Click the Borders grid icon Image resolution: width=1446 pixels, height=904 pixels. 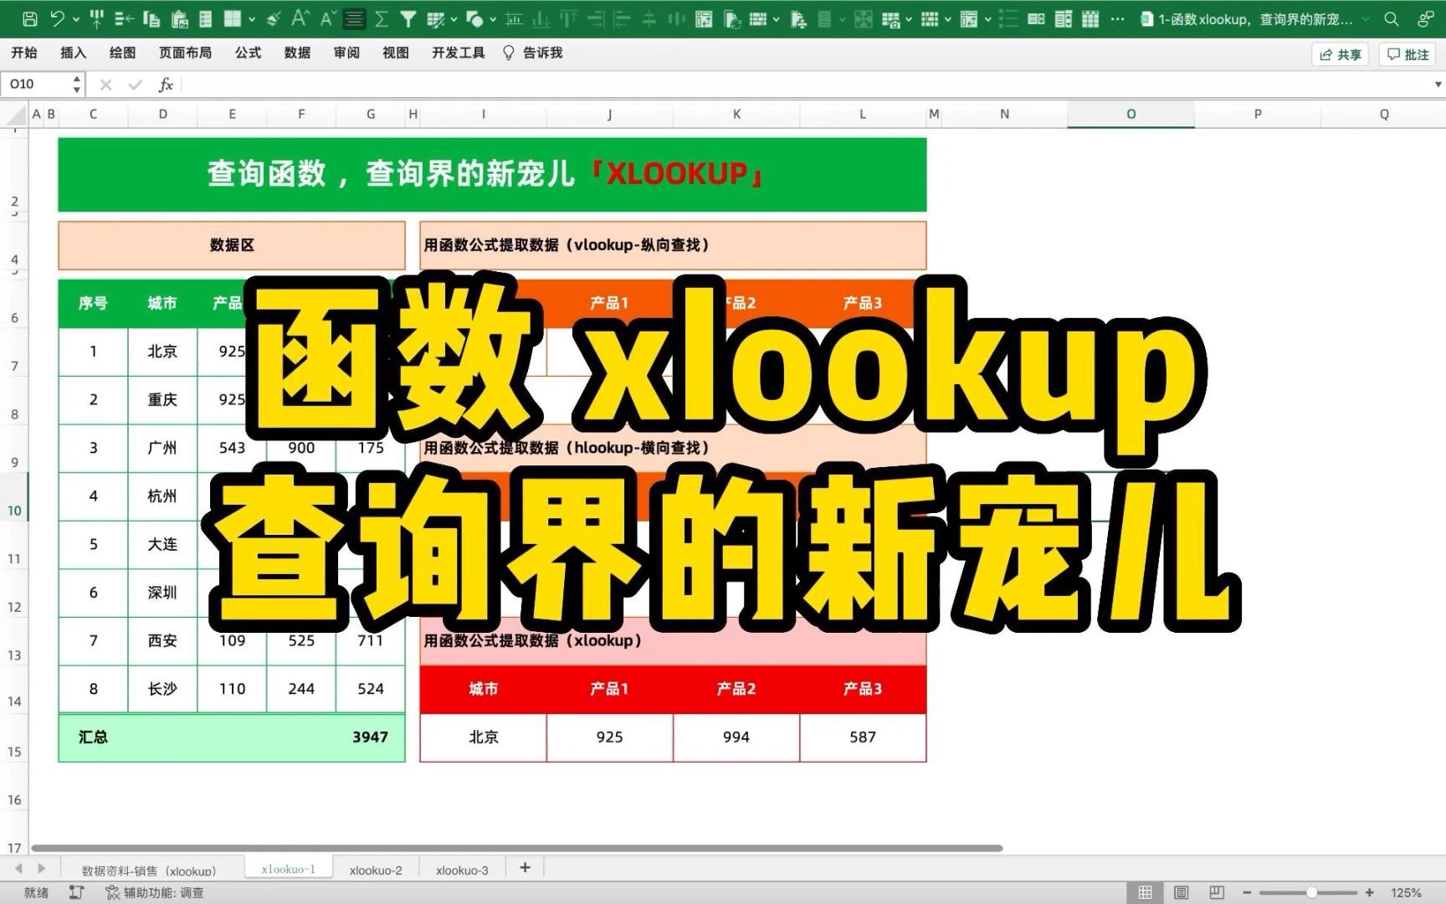point(233,18)
